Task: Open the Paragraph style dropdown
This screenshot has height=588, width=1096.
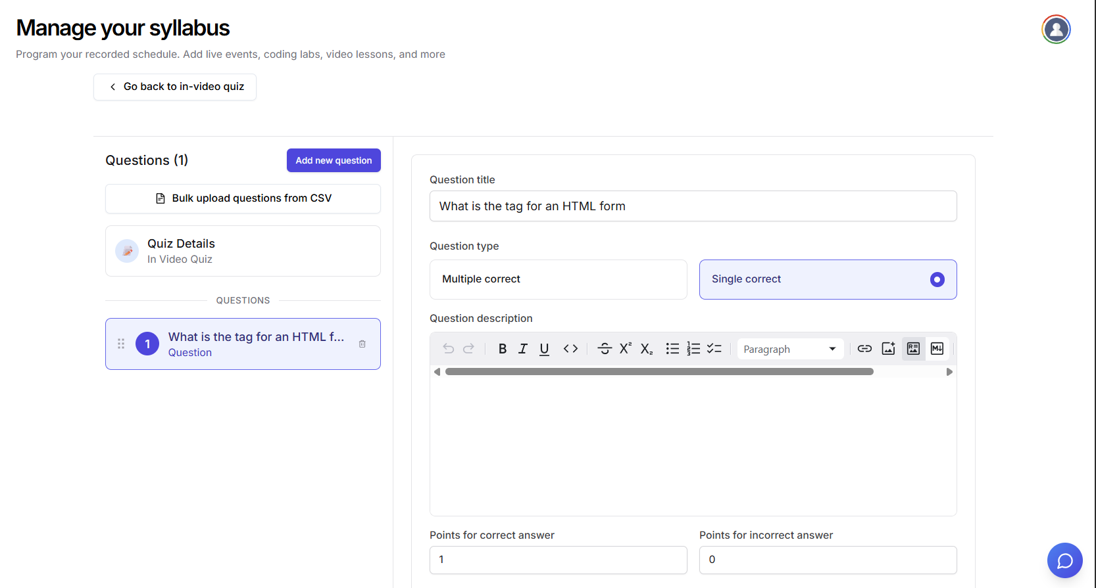Action: [789, 349]
